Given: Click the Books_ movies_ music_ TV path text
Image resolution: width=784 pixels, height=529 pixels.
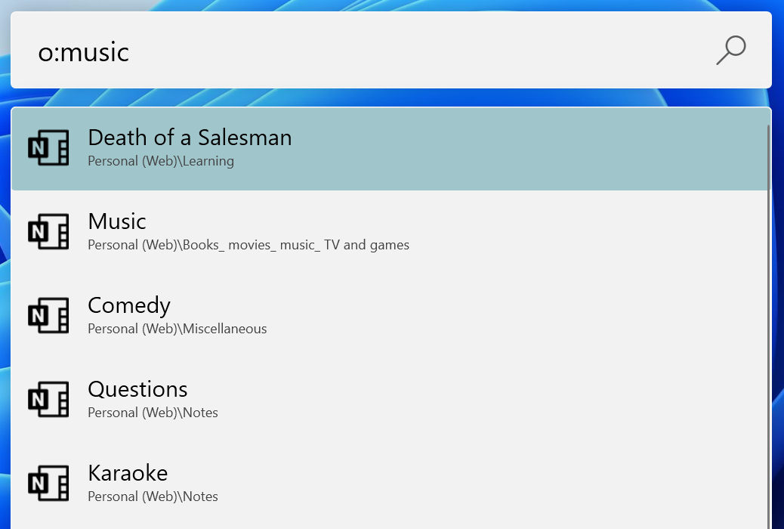Looking at the screenshot, I should (x=248, y=245).
